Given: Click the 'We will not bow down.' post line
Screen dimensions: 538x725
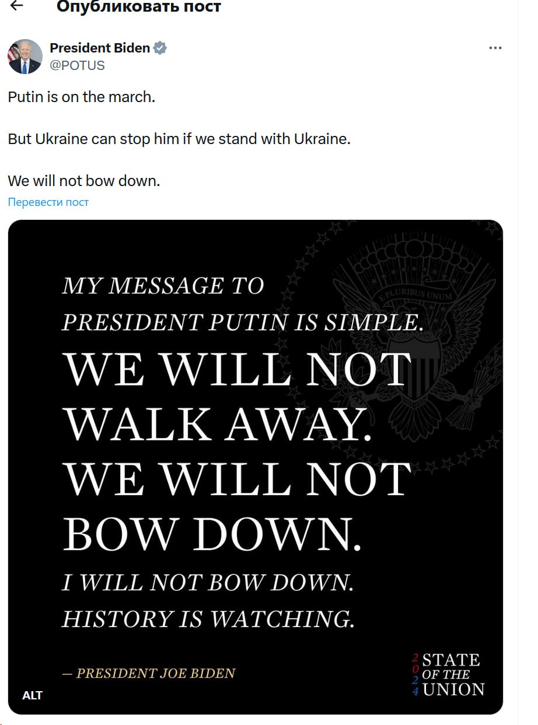Looking at the screenshot, I should click(x=84, y=181).
